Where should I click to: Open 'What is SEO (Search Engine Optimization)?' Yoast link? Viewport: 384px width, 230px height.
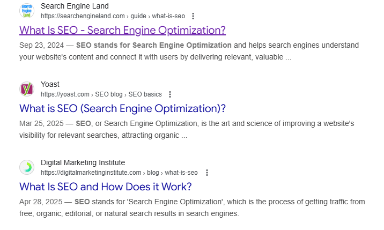point(122,108)
